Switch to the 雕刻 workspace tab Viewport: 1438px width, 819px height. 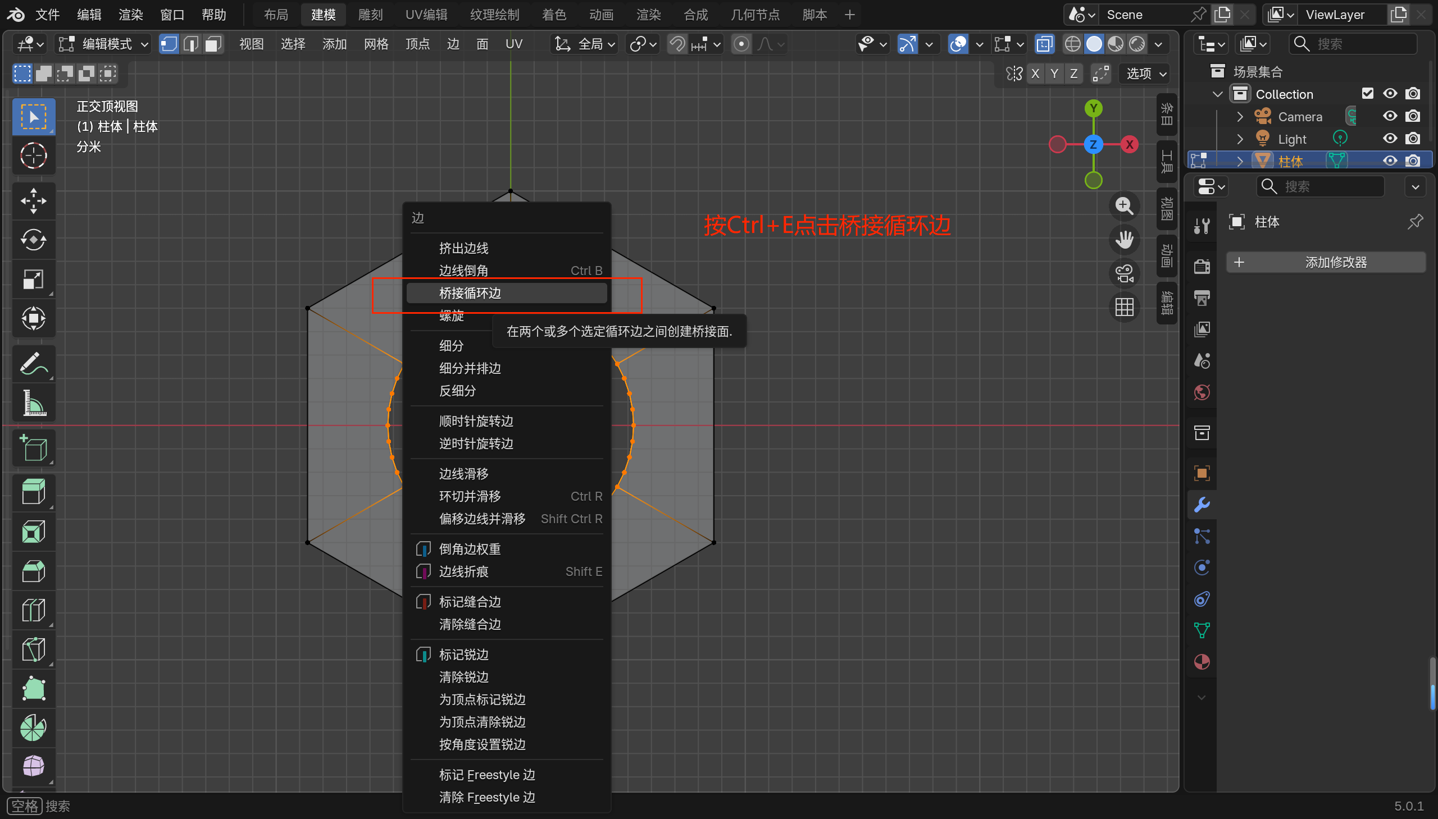pos(370,15)
